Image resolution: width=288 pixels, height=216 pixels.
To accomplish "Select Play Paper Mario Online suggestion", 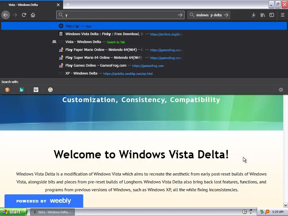I will point(144,50).
